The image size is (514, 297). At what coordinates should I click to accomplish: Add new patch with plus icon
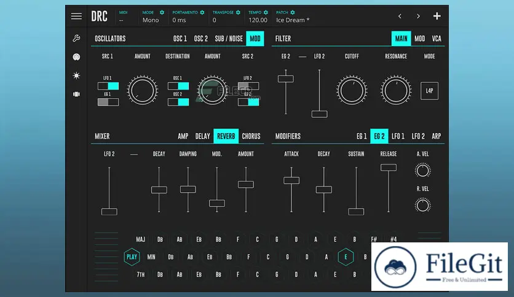pyautogui.click(x=437, y=16)
